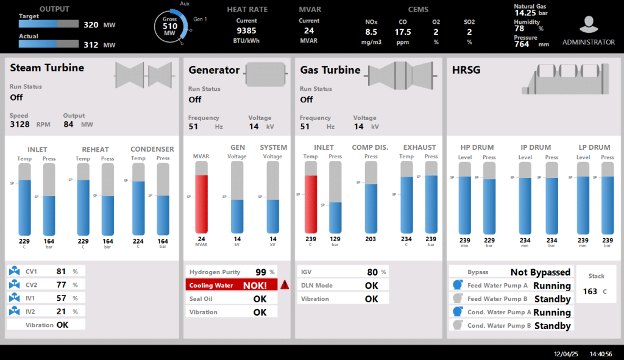
Task: Click the red Cooling Water warning triangle
Action: point(285,285)
